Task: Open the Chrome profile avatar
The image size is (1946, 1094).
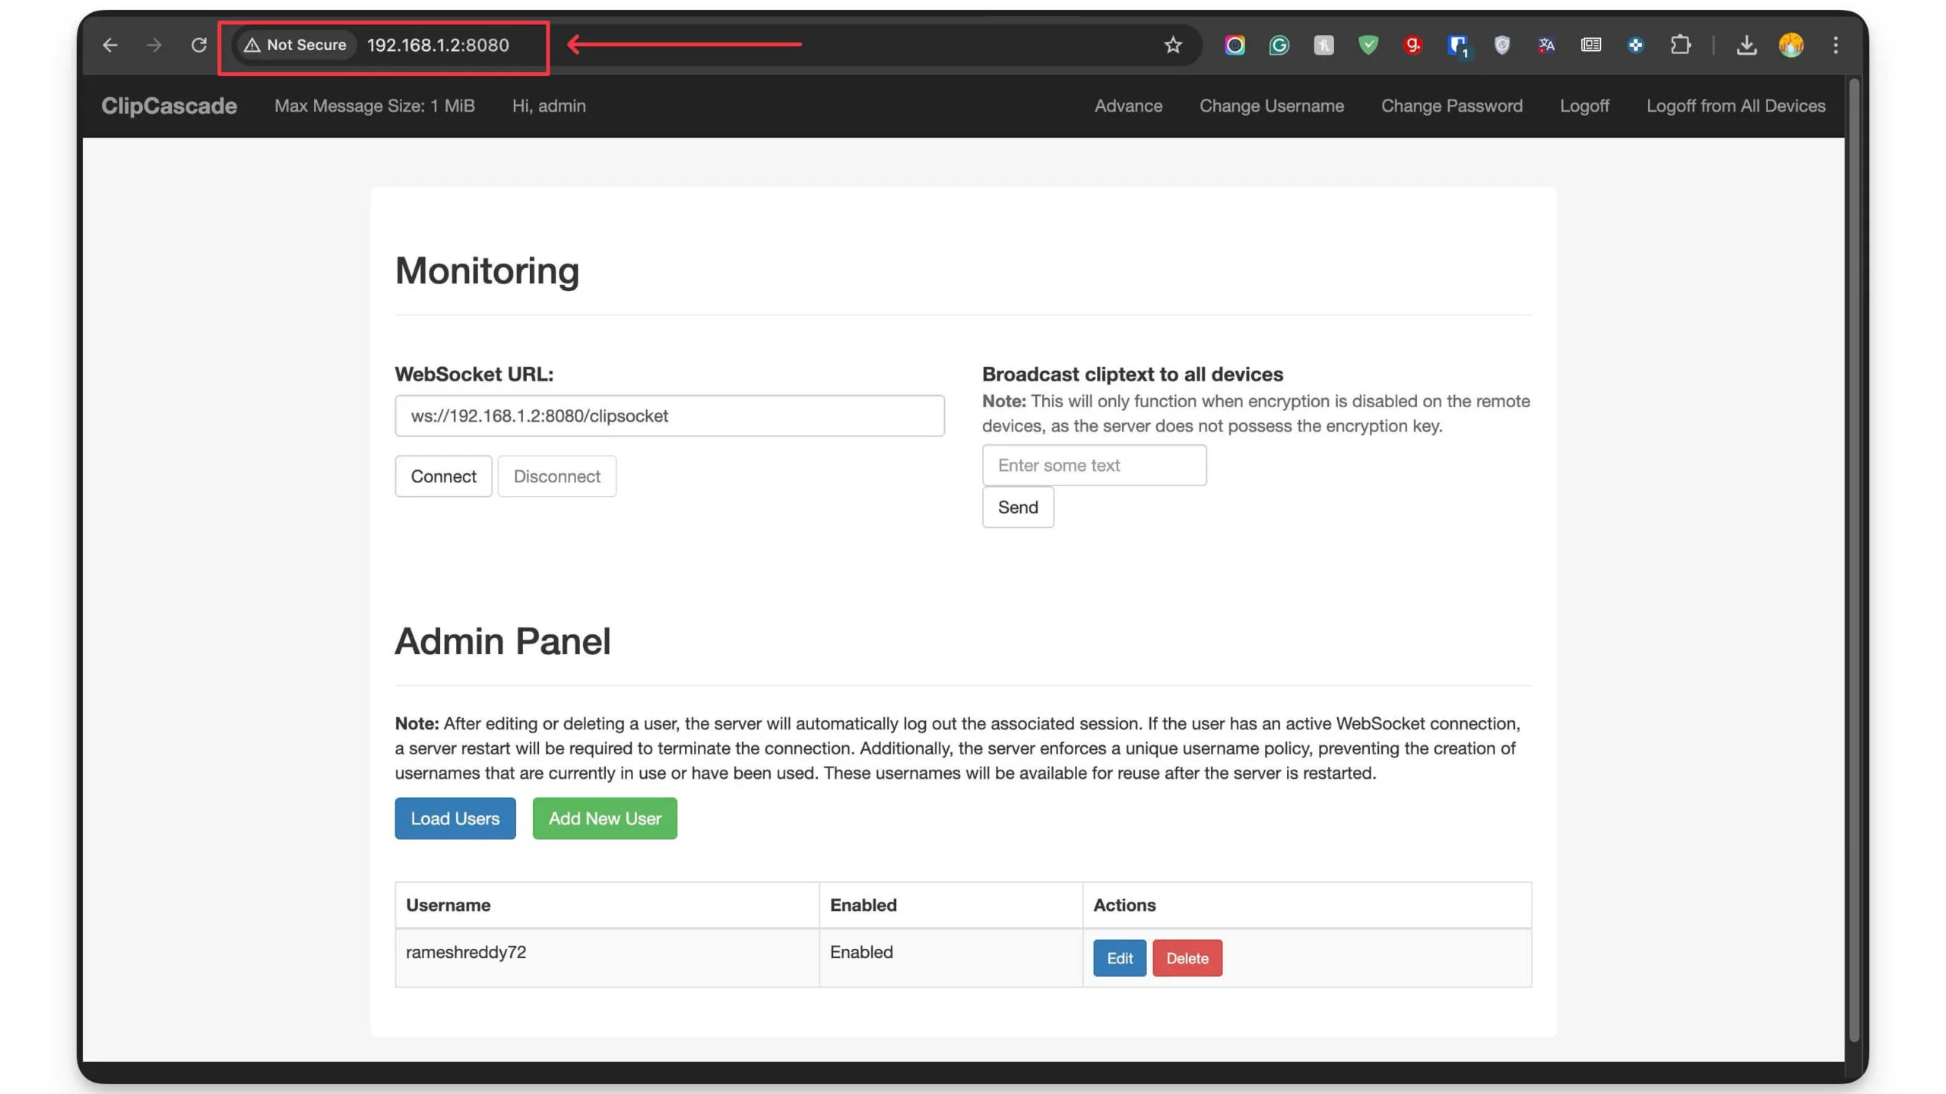Action: pyautogui.click(x=1790, y=45)
